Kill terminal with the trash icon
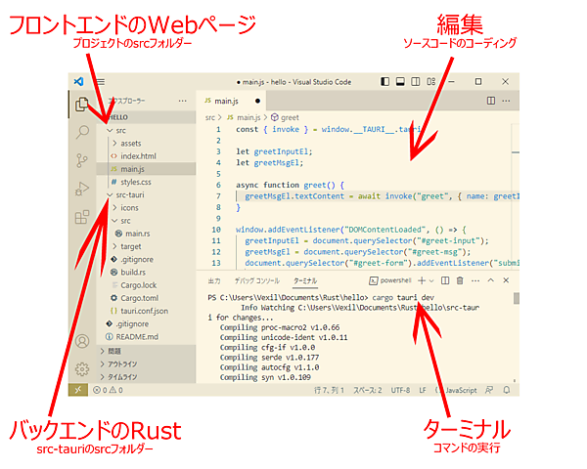 (460, 280)
